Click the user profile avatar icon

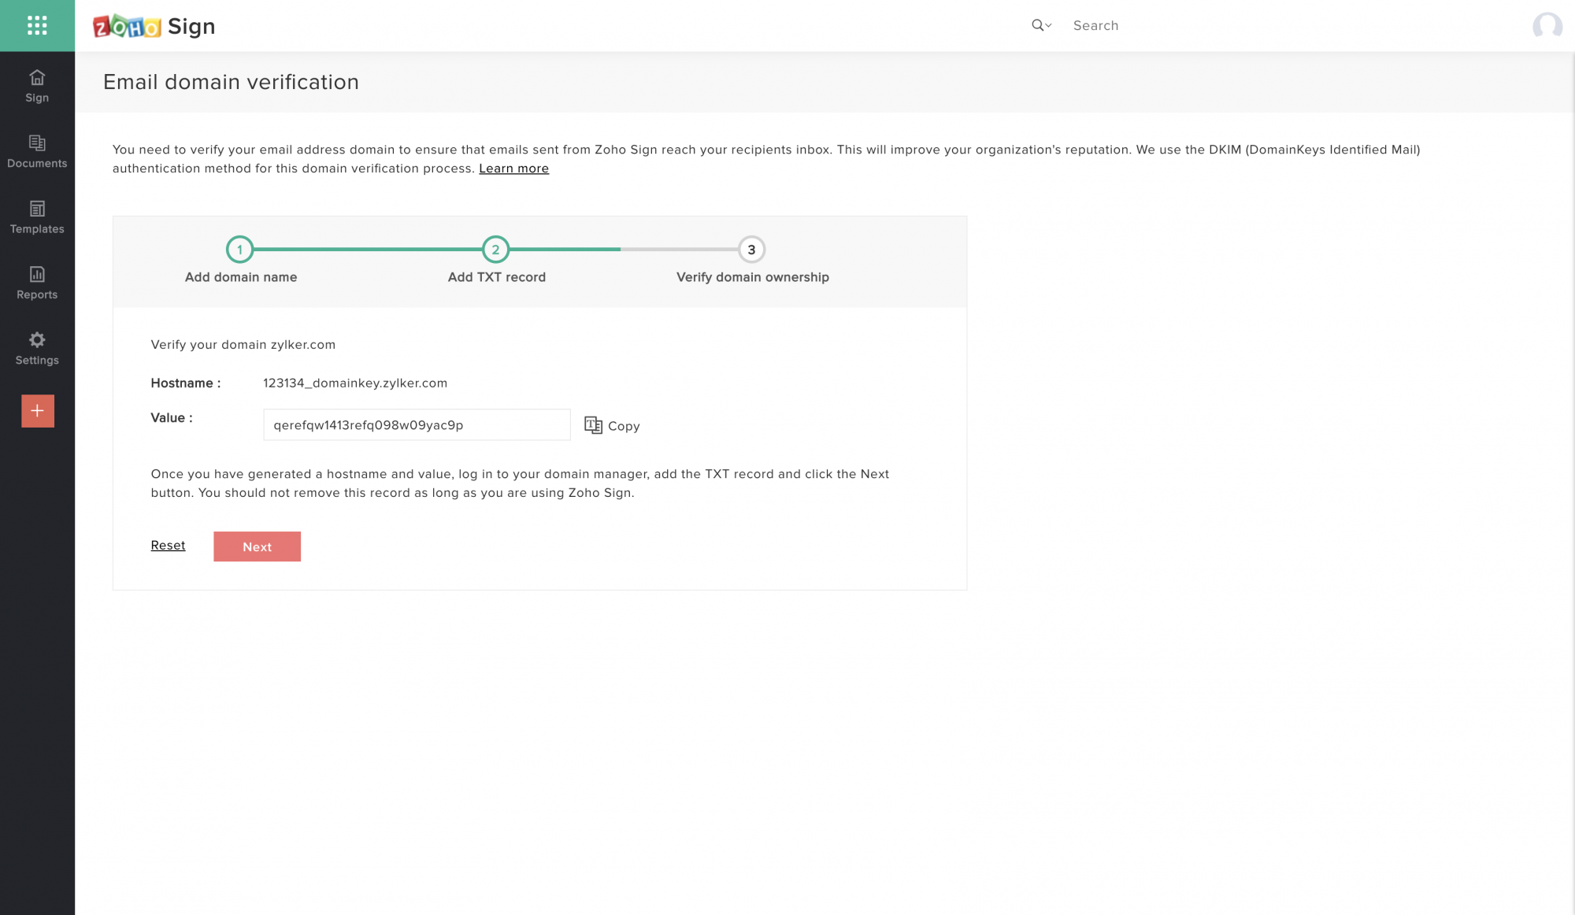pyautogui.click(x=1546, y=25)
